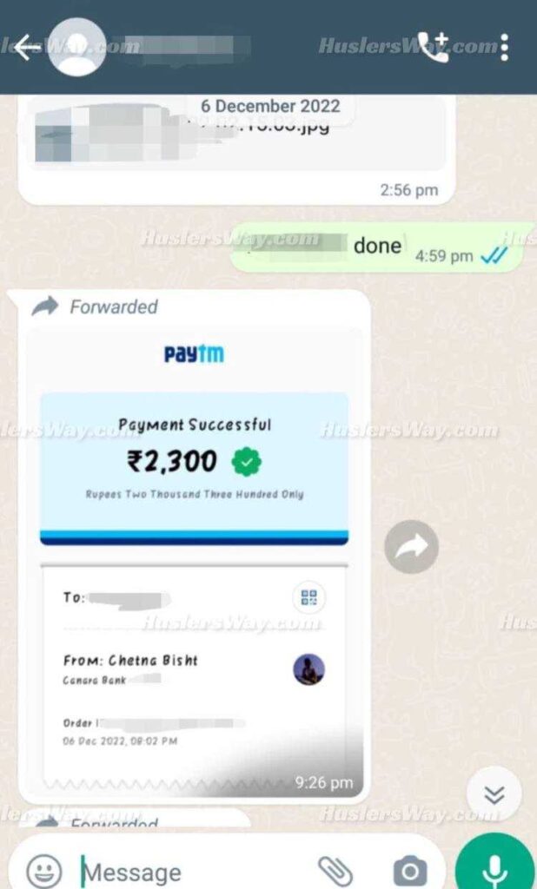Open the emoji picker
This screenshot has width=537, height=889.
coord(43,870)
